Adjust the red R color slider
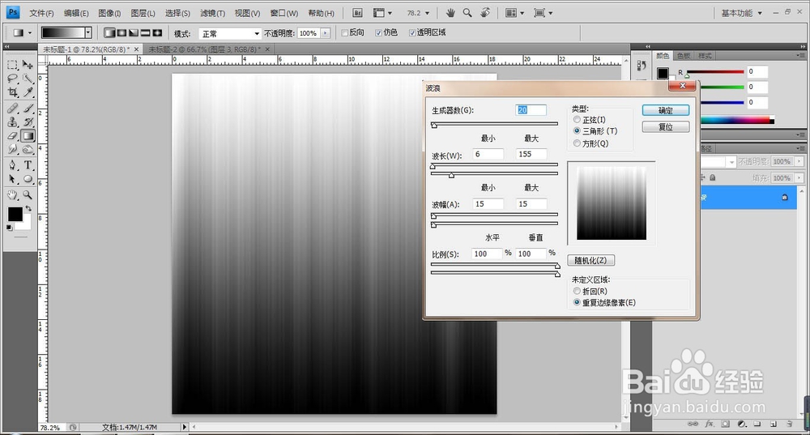810x435 pixels. point(687,75)
